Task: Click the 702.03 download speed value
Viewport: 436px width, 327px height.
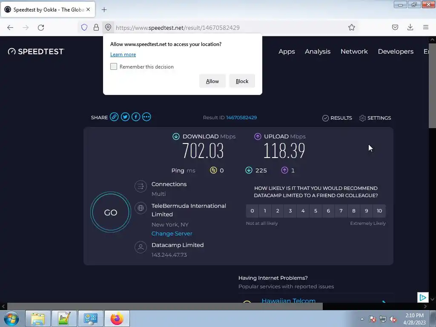Action: pos(203,151)
